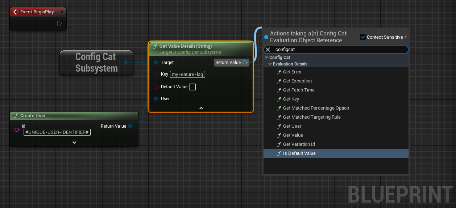
Task: Click the Target input pin on Get Value Details
Action: (x=156, y=63)
